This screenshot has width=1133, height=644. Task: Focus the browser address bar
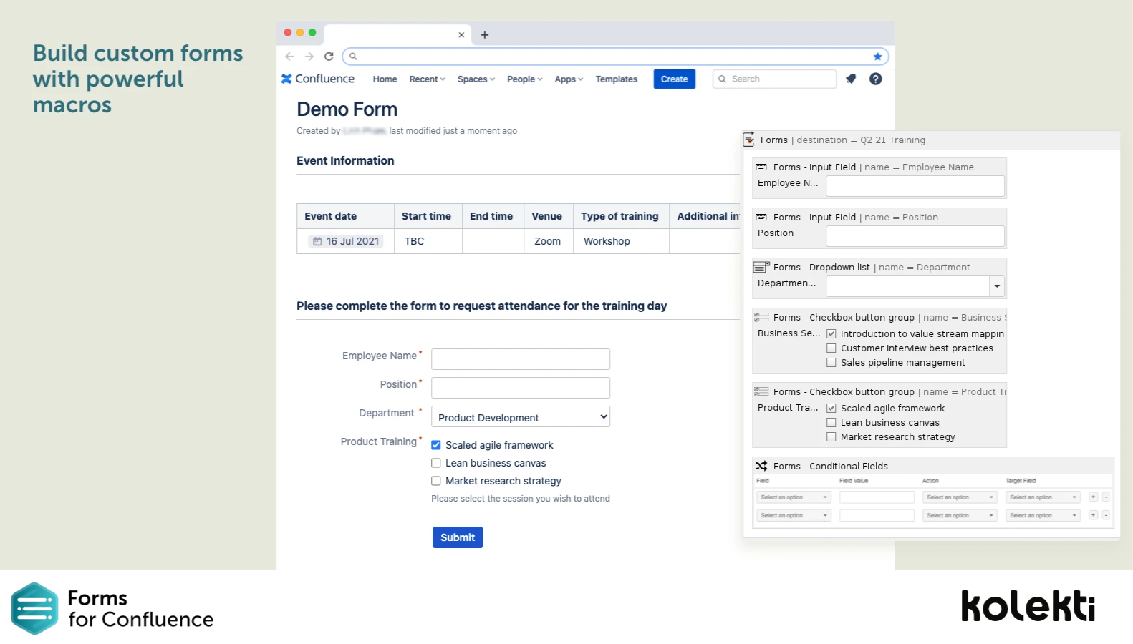pos(616,57)
